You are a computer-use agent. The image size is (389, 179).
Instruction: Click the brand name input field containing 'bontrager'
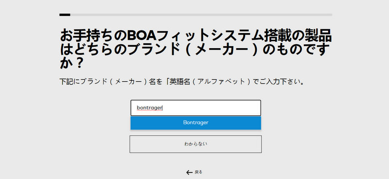[196, 108]
